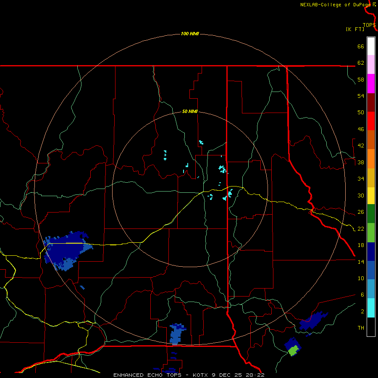The width and height of the screenshot is (378, 378).
Task: Select the legend value 10
Action: [x=361, y=278]
